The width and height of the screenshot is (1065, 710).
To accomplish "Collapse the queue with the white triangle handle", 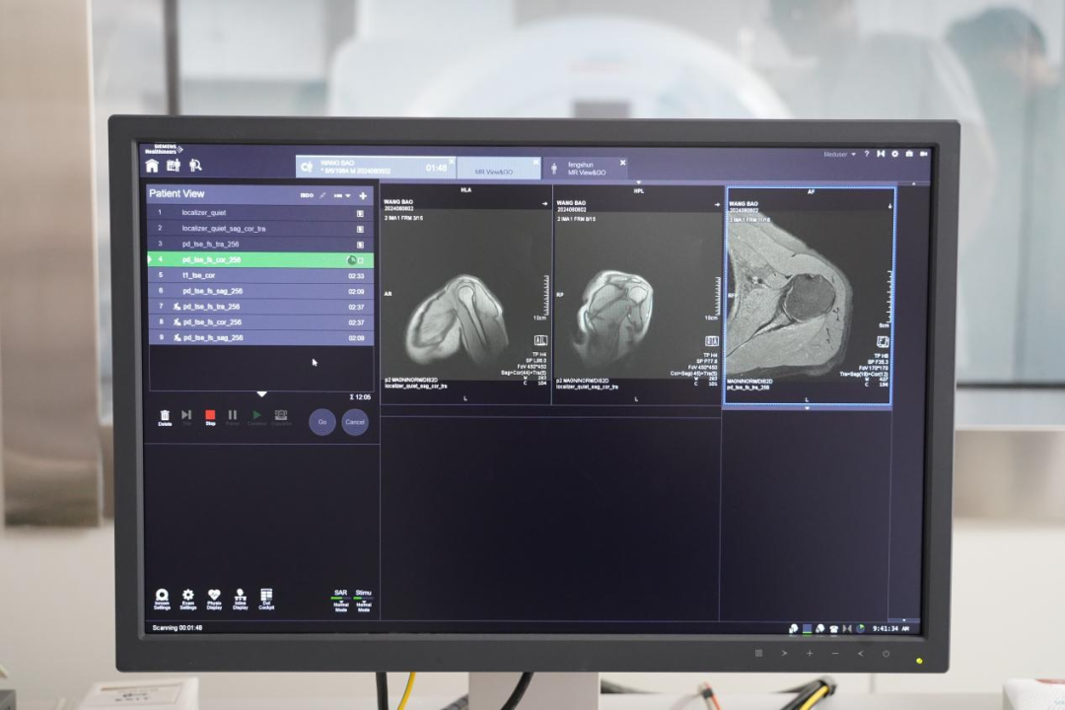I will coord(261,394).
